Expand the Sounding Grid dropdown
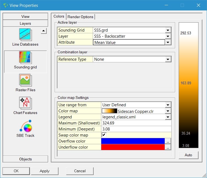This screenshot has height=178, width=207. pyautogui.click(x=168, y=30)
